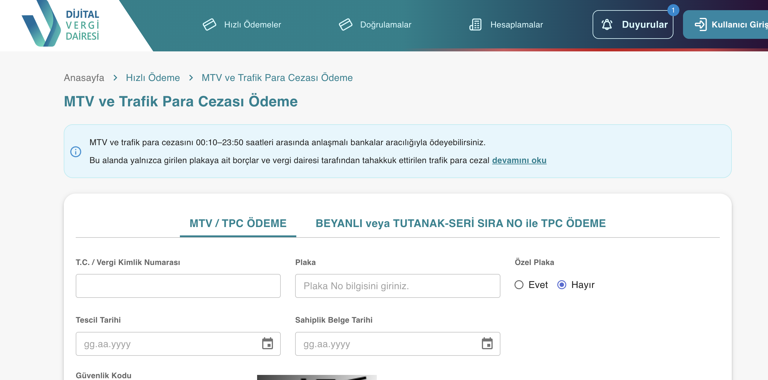
Task: Click the Kullanıcı Girişi login arrow icon
Action: click(x=700, y=24)
